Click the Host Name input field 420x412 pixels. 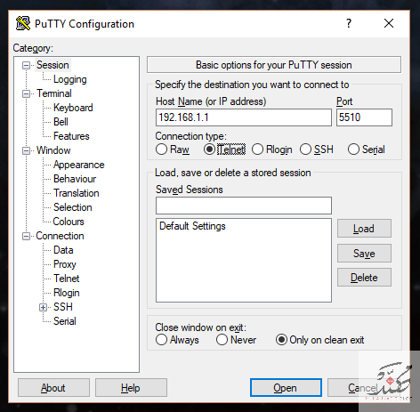(244, 117)
